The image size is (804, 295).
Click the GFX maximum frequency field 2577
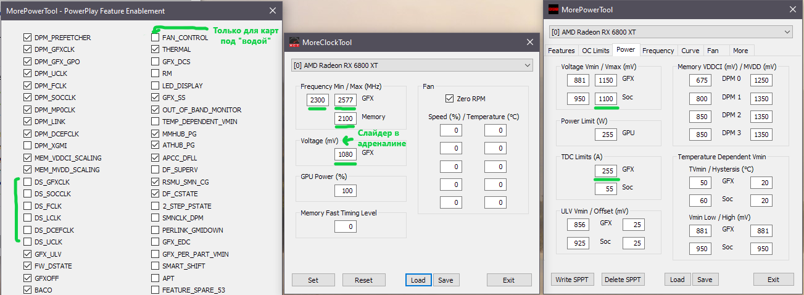point(345,100)
